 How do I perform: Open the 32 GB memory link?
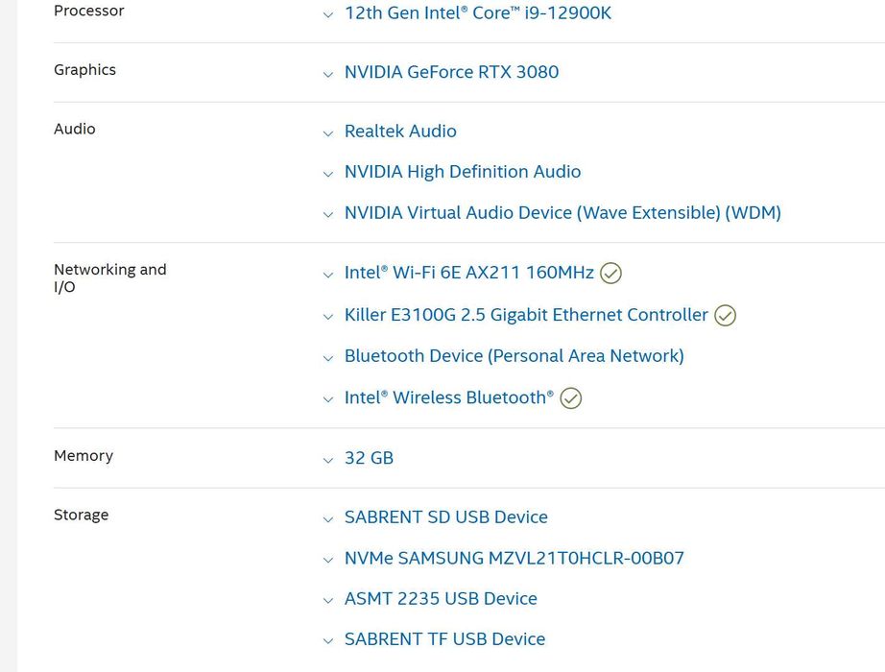(370, 458)
